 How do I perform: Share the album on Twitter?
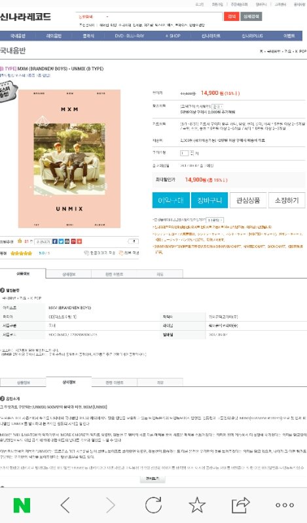[61, 241]
